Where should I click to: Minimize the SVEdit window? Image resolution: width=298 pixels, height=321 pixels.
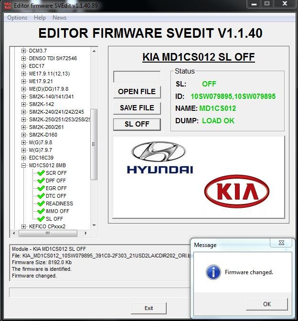tap(254, 4)
